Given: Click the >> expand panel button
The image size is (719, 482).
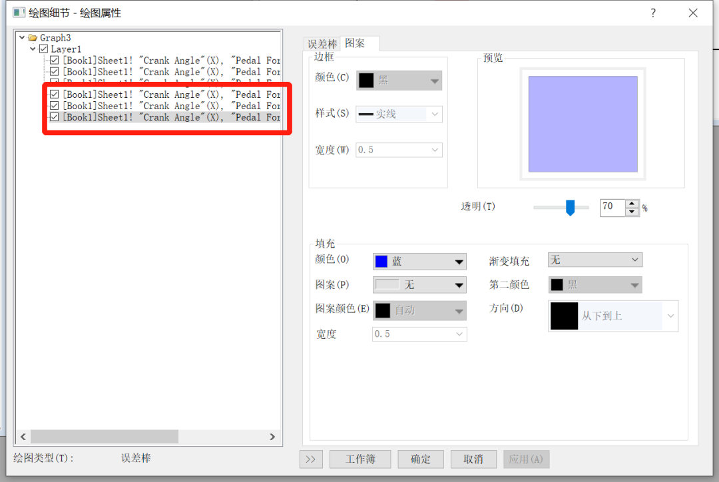Looking at the screenshot, I should [x=311, y=459].
